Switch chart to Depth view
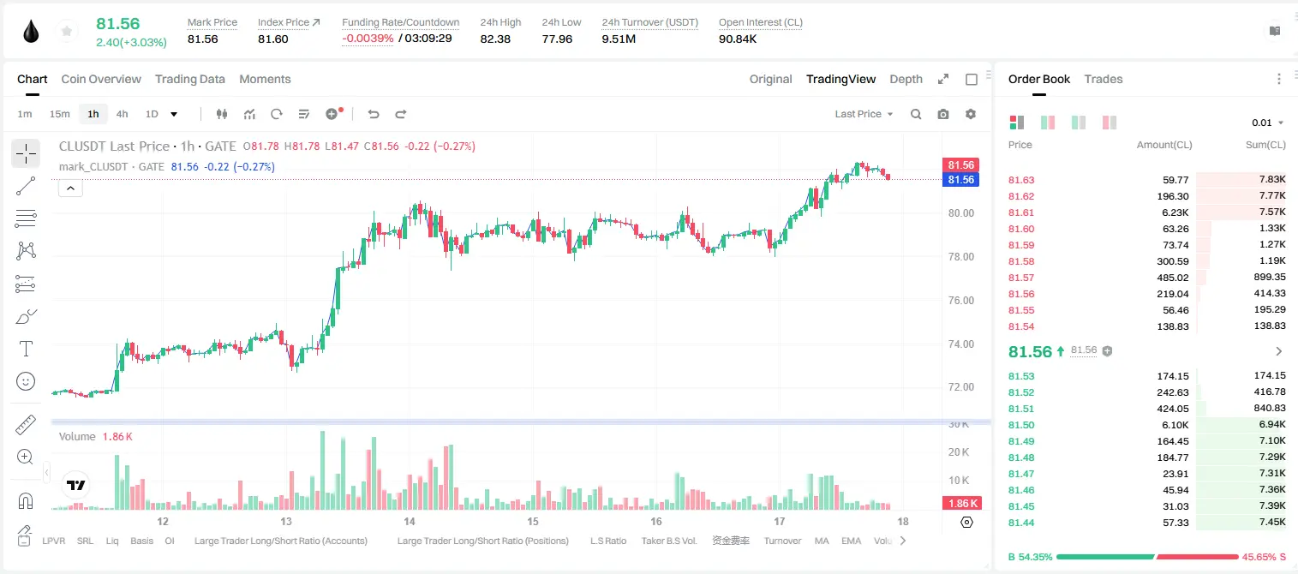The height and width of the screenshot is (574, 1298). (x=906, y=79)
